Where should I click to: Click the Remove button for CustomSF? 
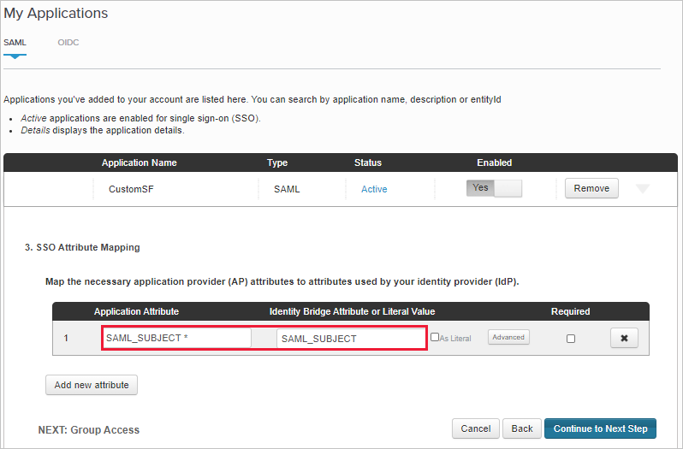[591, 188]
